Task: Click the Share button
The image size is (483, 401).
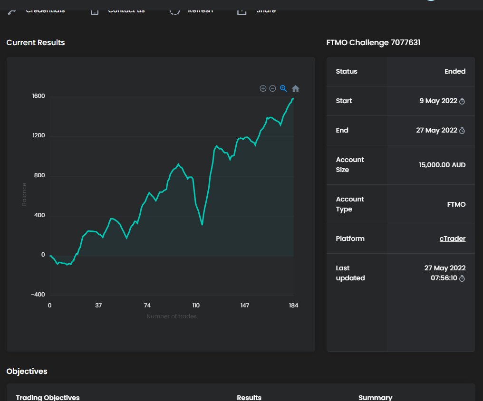Action: tap(266, 10)
